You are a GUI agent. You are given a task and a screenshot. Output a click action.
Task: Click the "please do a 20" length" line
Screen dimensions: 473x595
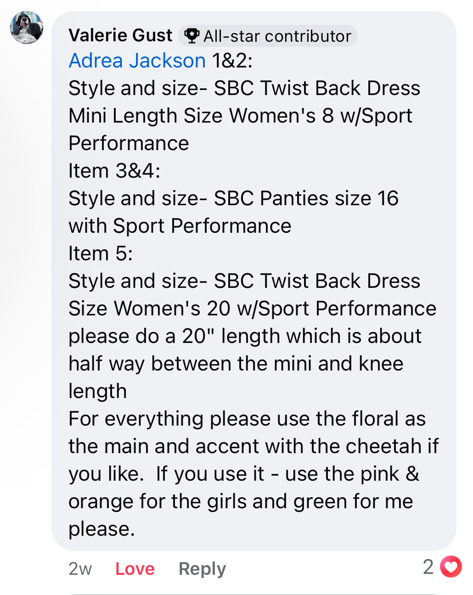245,336
